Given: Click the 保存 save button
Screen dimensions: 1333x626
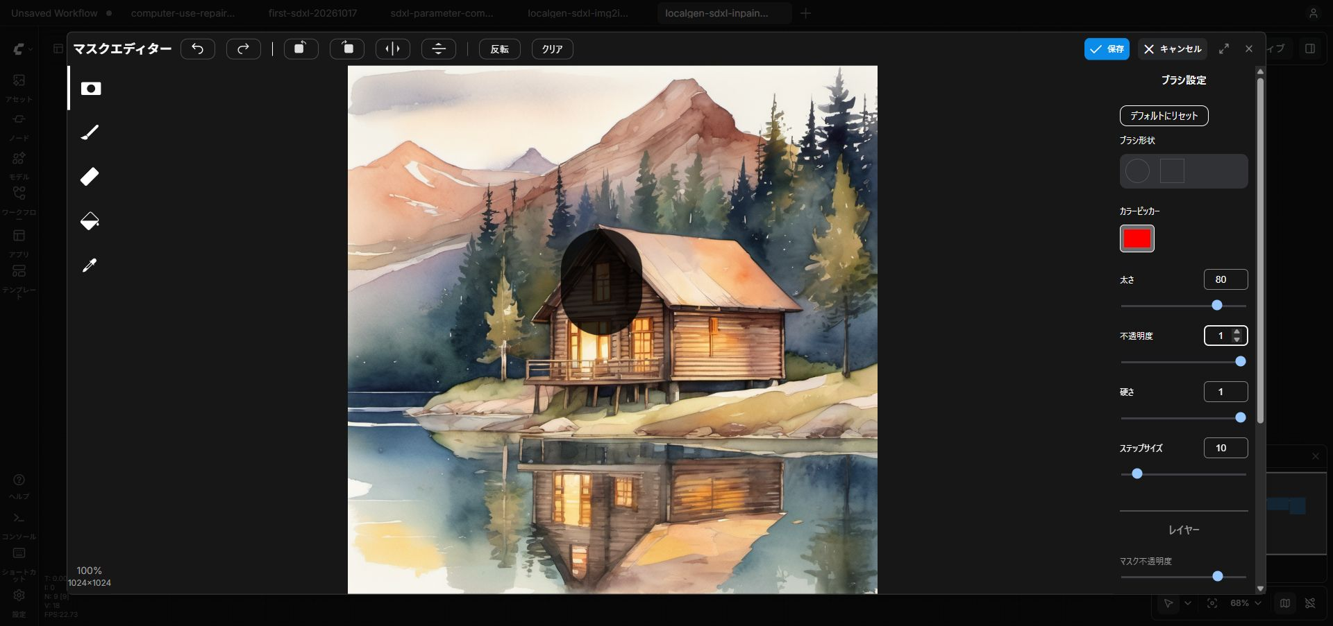Looking at the screenshot, I should (x=1107, y=49).
